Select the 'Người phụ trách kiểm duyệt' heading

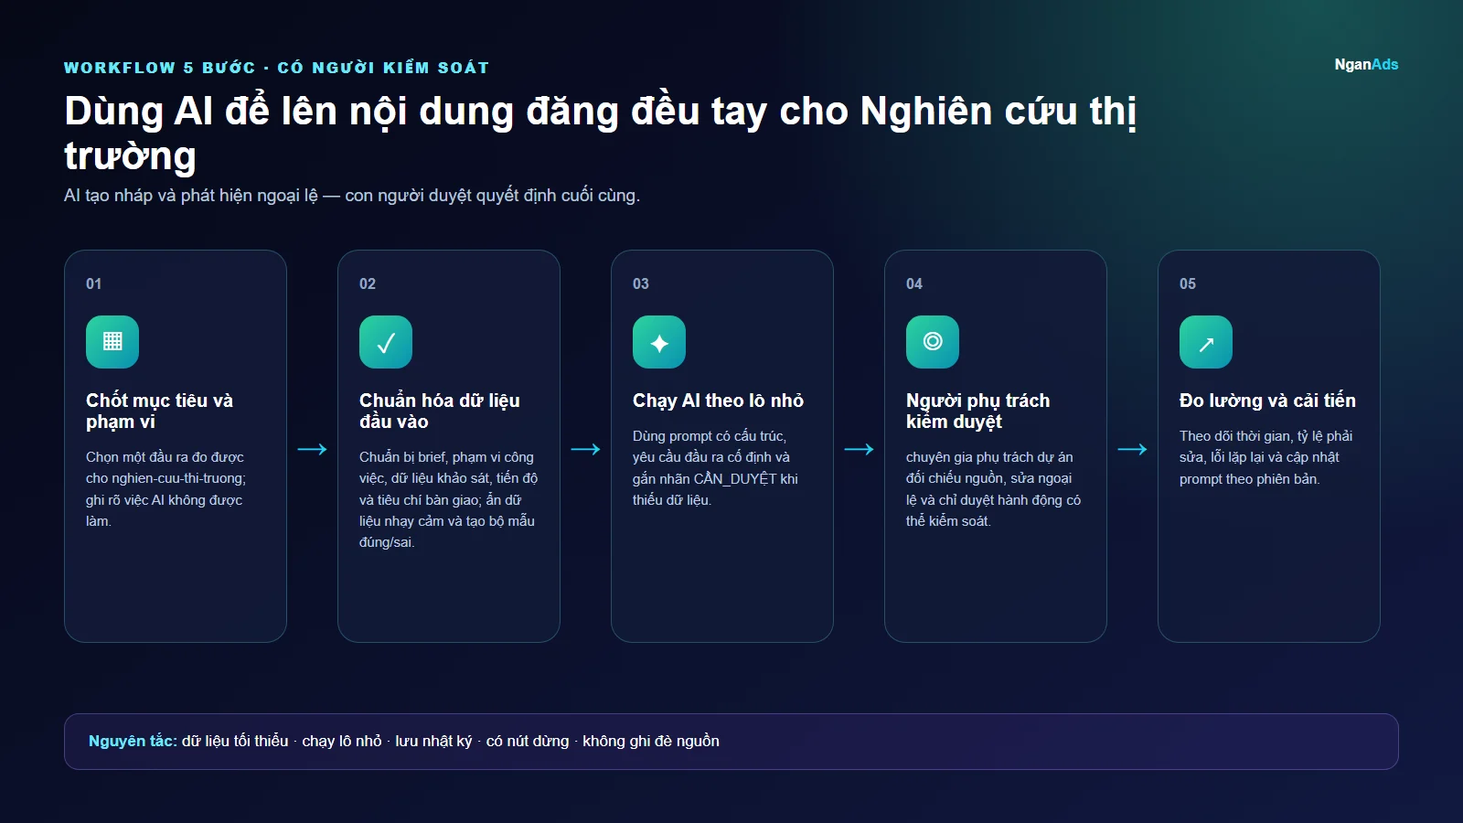pyautogui.click(x=977, y=411)
